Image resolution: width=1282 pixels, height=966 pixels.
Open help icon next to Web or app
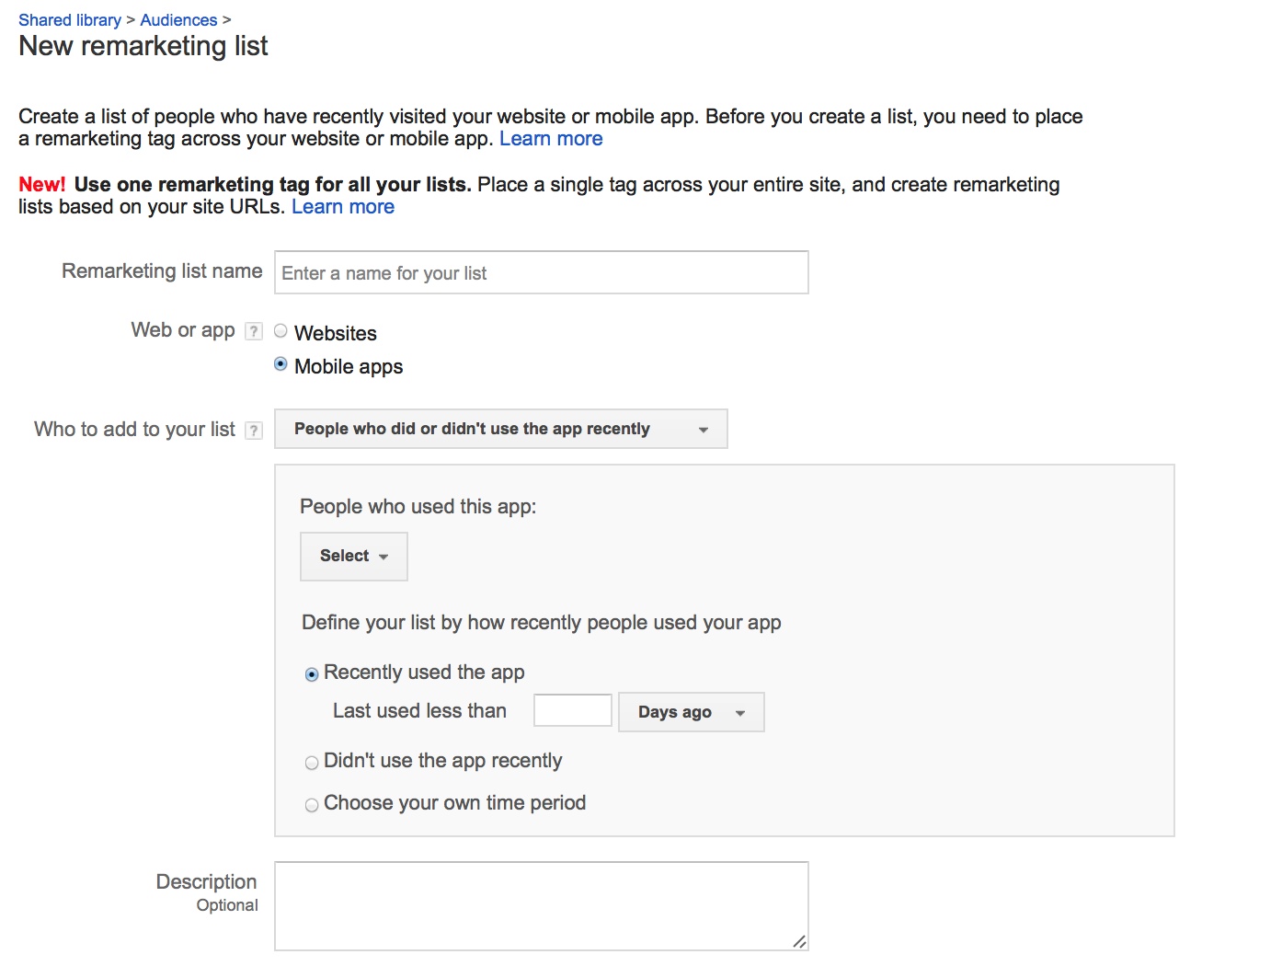pyautogui.click(x=254, y=331)
